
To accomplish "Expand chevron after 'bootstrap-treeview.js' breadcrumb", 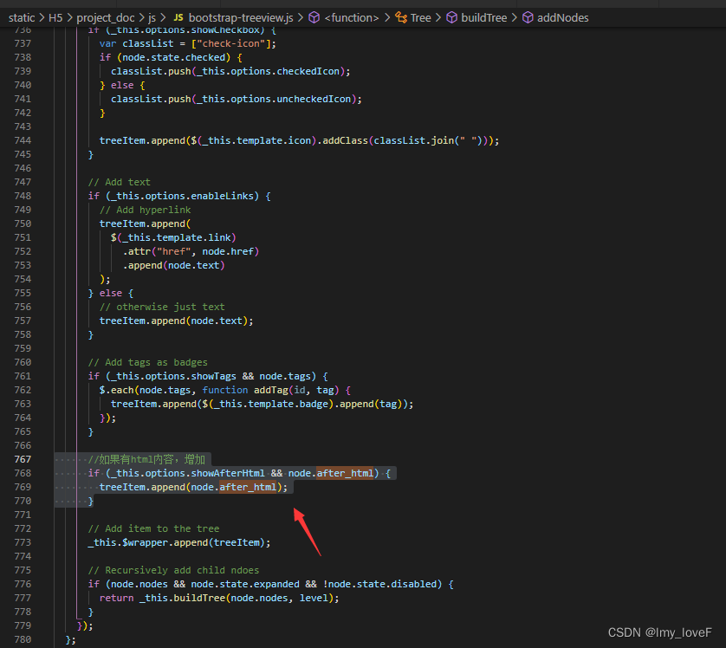I will pyautogui.click(x=301, y=18).
